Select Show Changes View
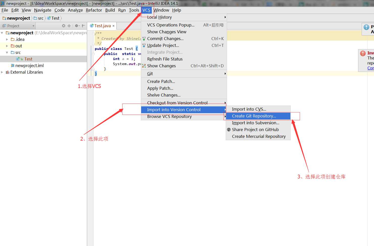The image size is (374, 246). pyautogui.click(x=184, y=32)
